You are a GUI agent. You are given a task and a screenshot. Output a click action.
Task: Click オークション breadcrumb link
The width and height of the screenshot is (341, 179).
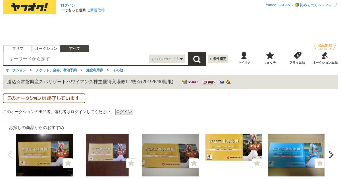(16, 70)
